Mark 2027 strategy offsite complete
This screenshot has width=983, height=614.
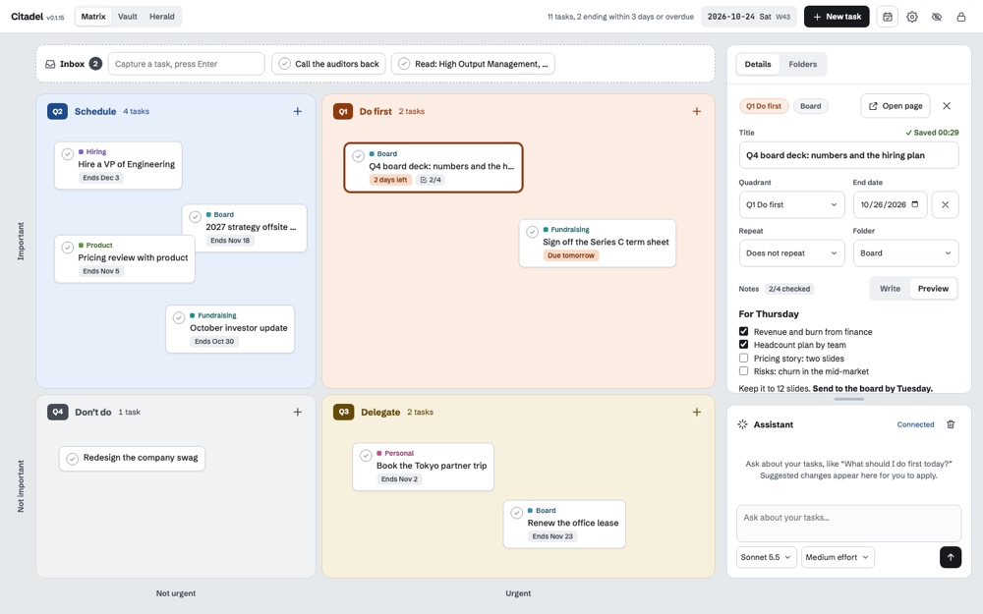pyautogui.click(x=196, y=217)
